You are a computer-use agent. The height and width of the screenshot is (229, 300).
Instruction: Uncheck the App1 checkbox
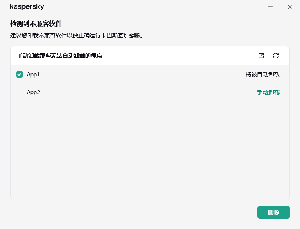pyautogui.click(x=19, y=74)
